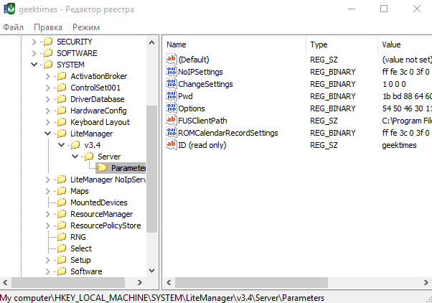Click the values pane horizontal scrollbar thumb
This screenshot has width=432, height=303.
[251, 282]
